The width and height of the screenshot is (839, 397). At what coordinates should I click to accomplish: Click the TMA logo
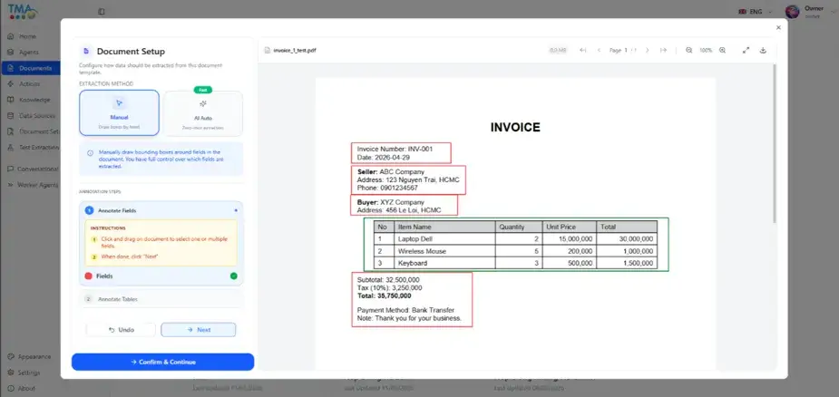click(x=22, y=11)
